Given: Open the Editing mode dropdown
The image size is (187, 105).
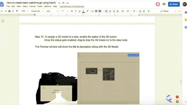Looking at the screenshot, I should coord(168,11).
